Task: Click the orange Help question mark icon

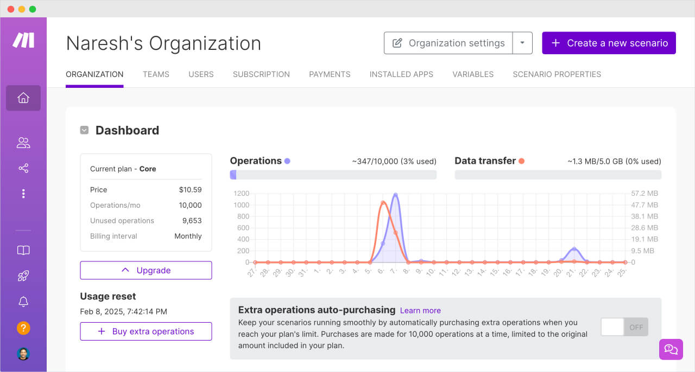Action: click(23, 328)
